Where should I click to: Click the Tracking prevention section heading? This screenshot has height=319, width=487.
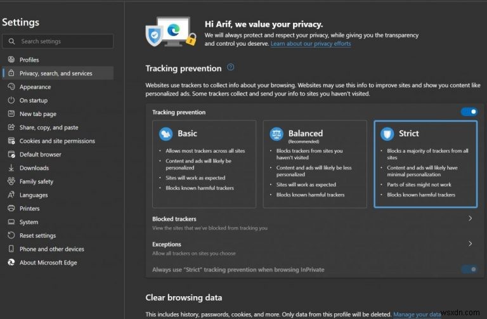coord(183,68)
